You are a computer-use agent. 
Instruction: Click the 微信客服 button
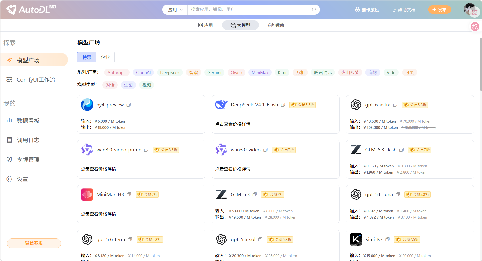click(x=34, y=243)
